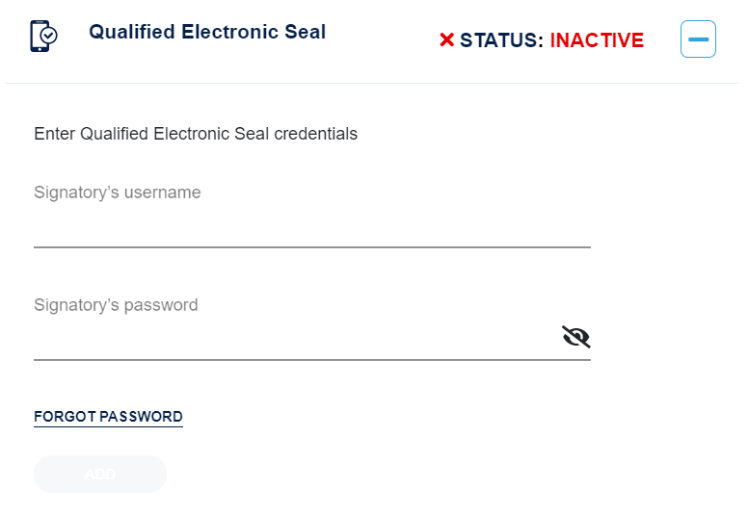Screen dimensions: 748x514
Task: Click the minus icon in the header
Action: (698, 39)
